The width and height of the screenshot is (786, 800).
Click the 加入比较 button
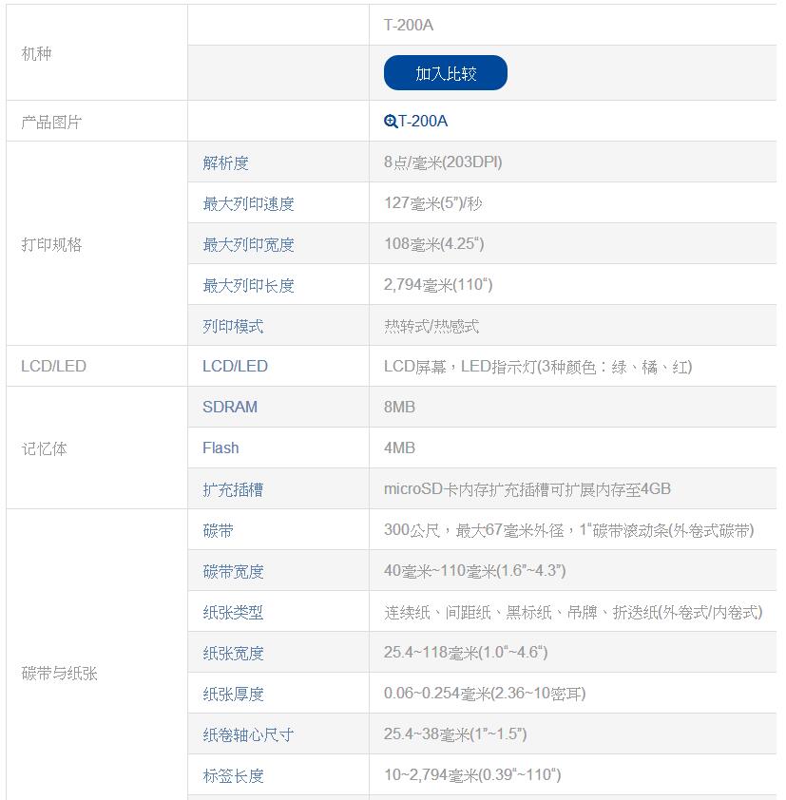[x=445, y=73]
